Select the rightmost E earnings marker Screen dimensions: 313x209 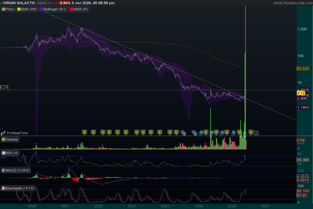(251, 132)
